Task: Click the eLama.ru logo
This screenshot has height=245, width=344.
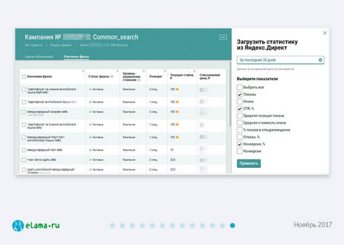Action: [36, 225]
